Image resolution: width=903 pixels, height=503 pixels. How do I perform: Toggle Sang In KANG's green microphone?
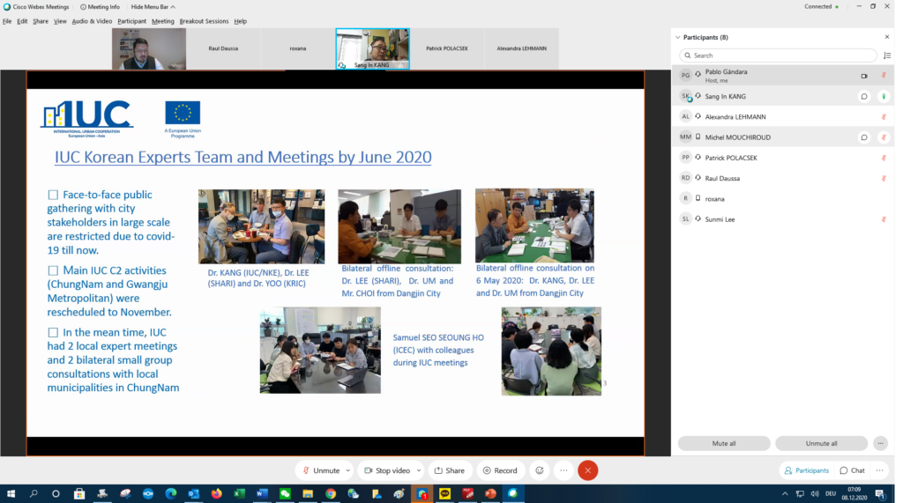pos(883,96)
